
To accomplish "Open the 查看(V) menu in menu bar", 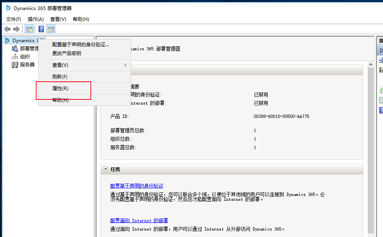I will point(58,19).
